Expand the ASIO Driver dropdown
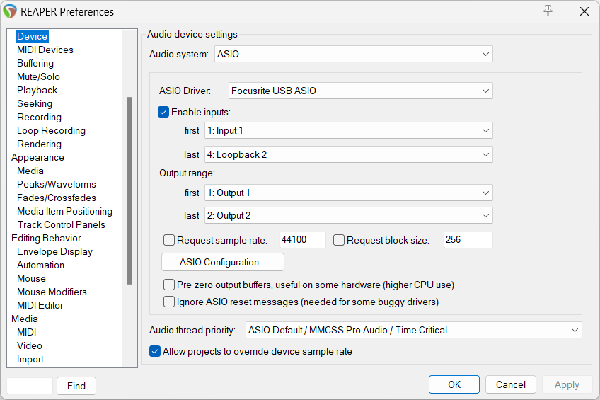 [360, 91]
